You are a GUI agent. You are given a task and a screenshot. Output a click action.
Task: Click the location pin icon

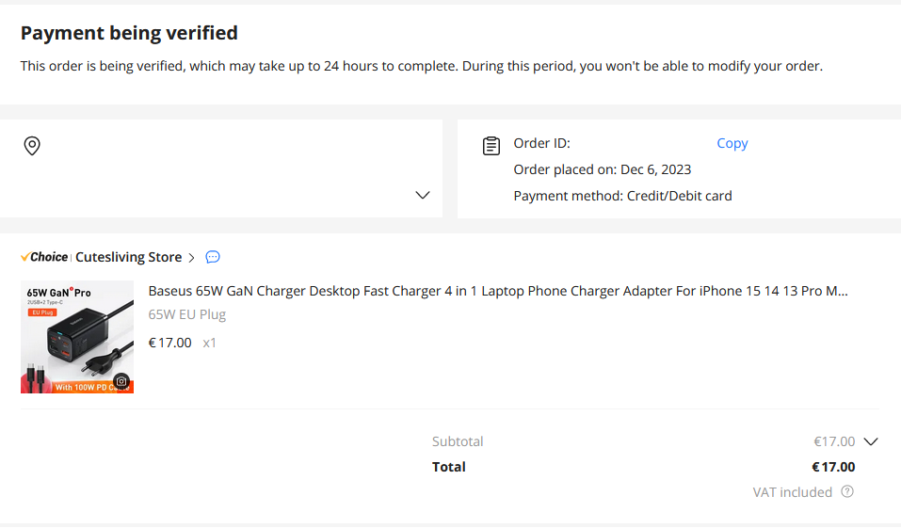tap(32, 146)
